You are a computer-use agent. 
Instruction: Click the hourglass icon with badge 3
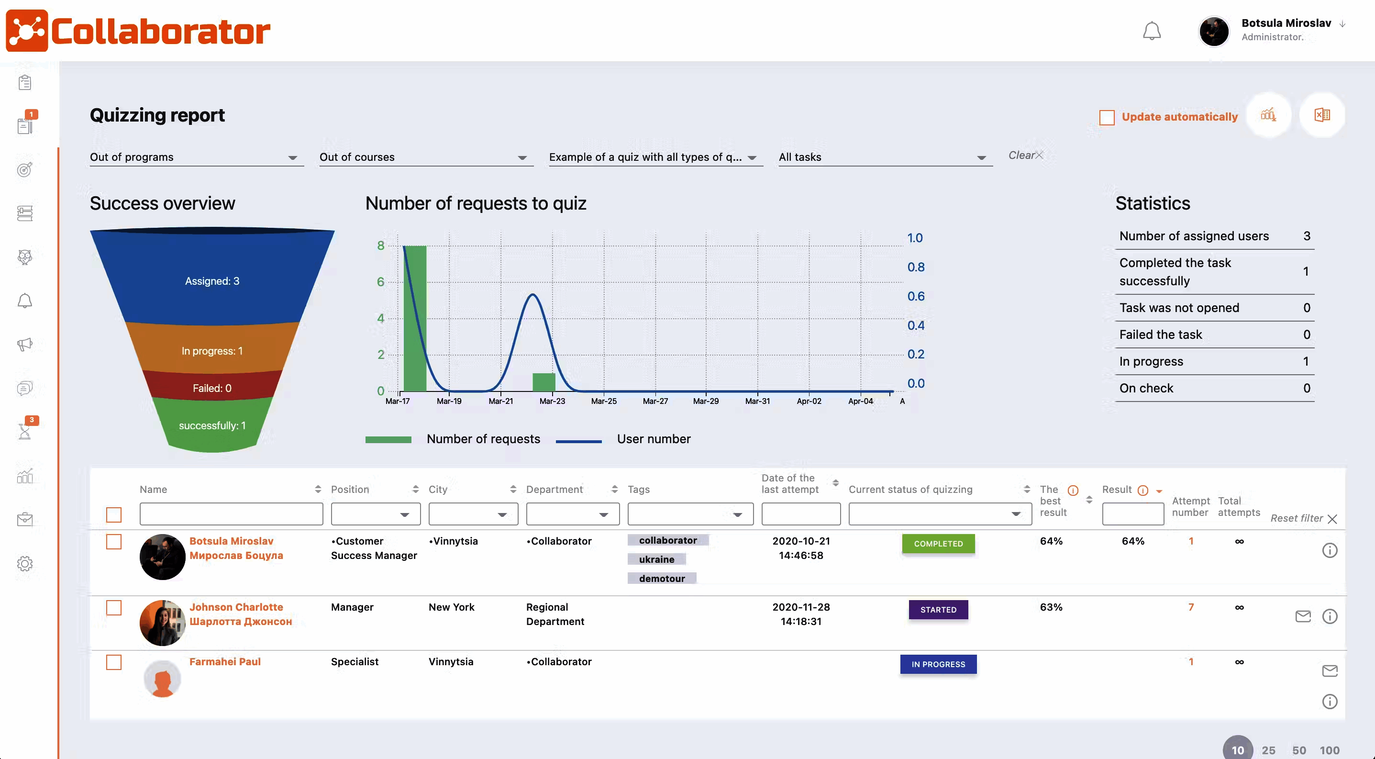[x=24, y=430]
